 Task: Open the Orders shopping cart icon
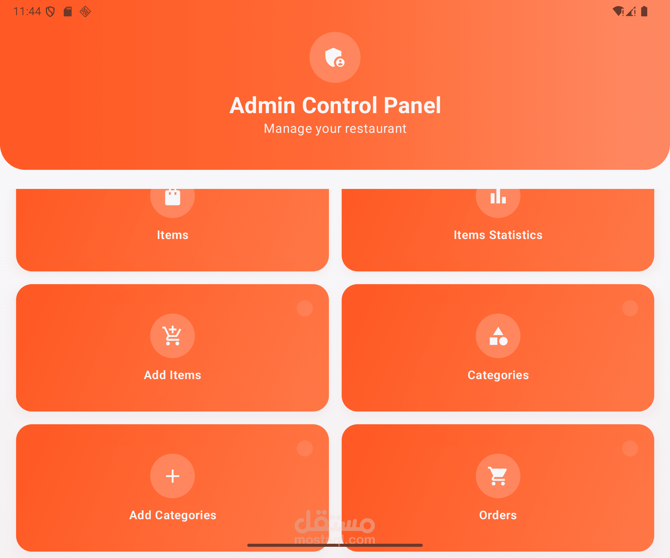[498, 476]
